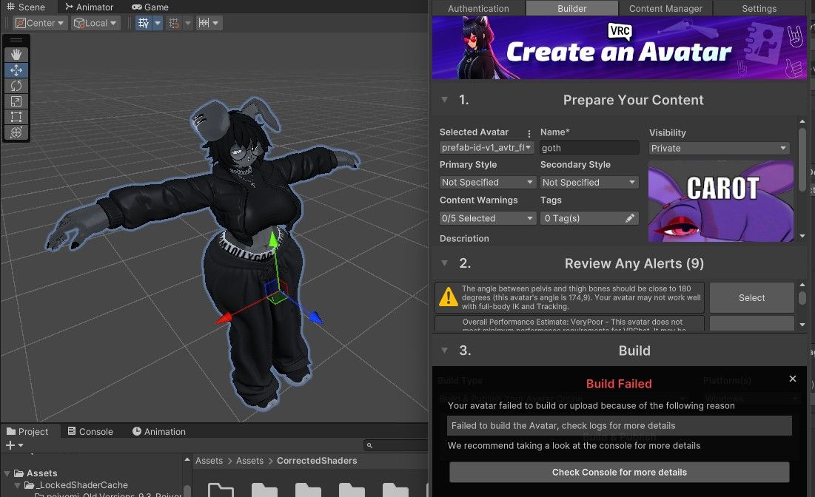Click first Assets in the breadcrumb
The width and height of the screenshot is (815, 497).
(x=209, y=461)
